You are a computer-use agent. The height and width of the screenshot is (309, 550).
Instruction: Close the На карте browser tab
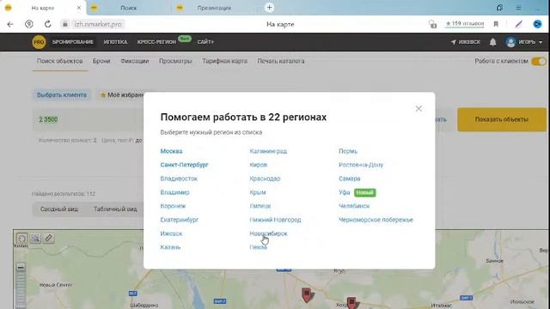(78, 8)
